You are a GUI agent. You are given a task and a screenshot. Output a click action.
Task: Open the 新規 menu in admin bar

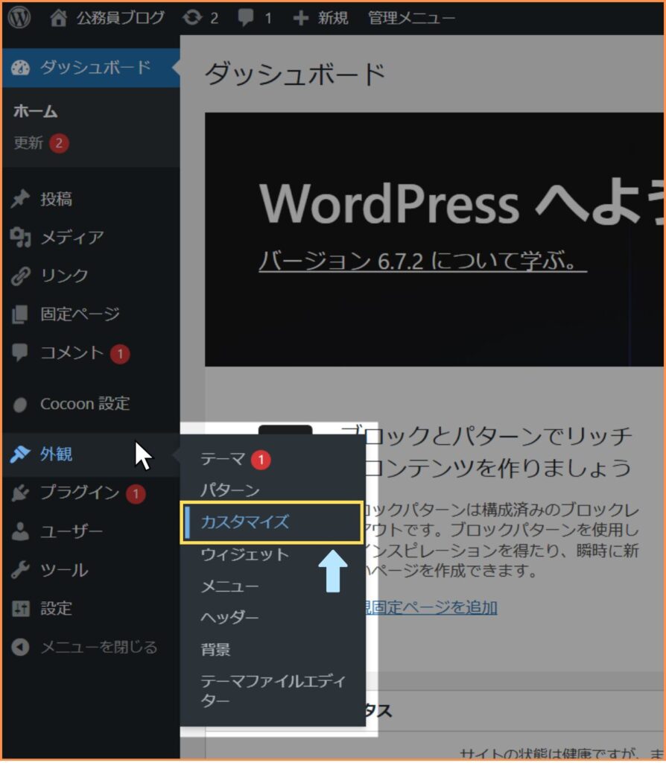coord(333,18)
